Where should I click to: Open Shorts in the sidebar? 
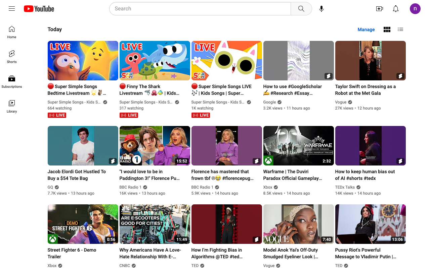coord(12,57)
